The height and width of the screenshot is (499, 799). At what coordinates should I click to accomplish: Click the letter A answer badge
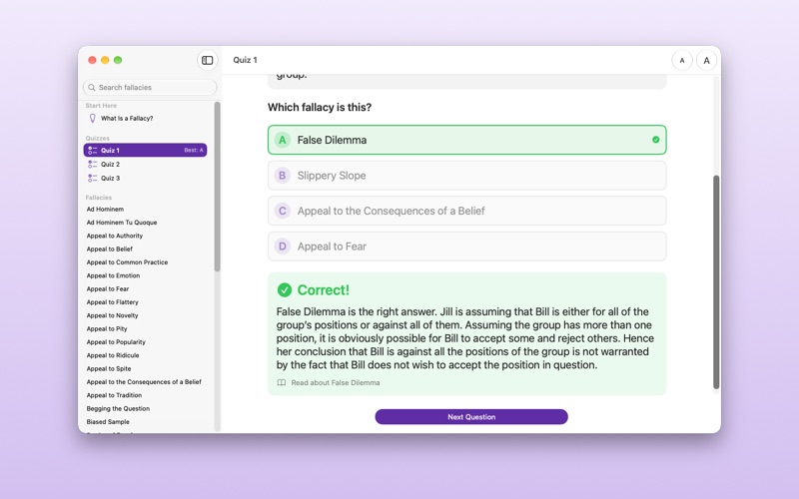(283, 140)
